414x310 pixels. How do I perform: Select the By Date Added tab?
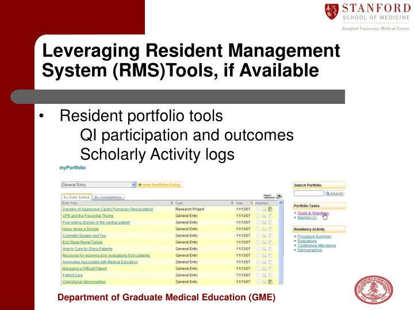point(76,197)
